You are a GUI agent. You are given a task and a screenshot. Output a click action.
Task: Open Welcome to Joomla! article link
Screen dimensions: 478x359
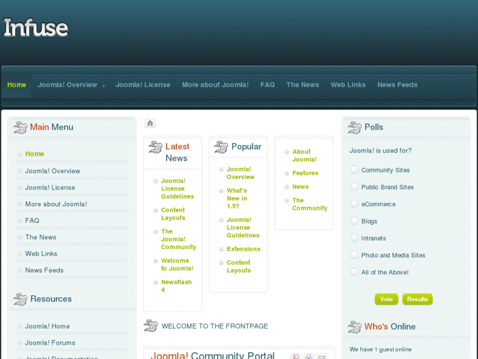point(177,265)
